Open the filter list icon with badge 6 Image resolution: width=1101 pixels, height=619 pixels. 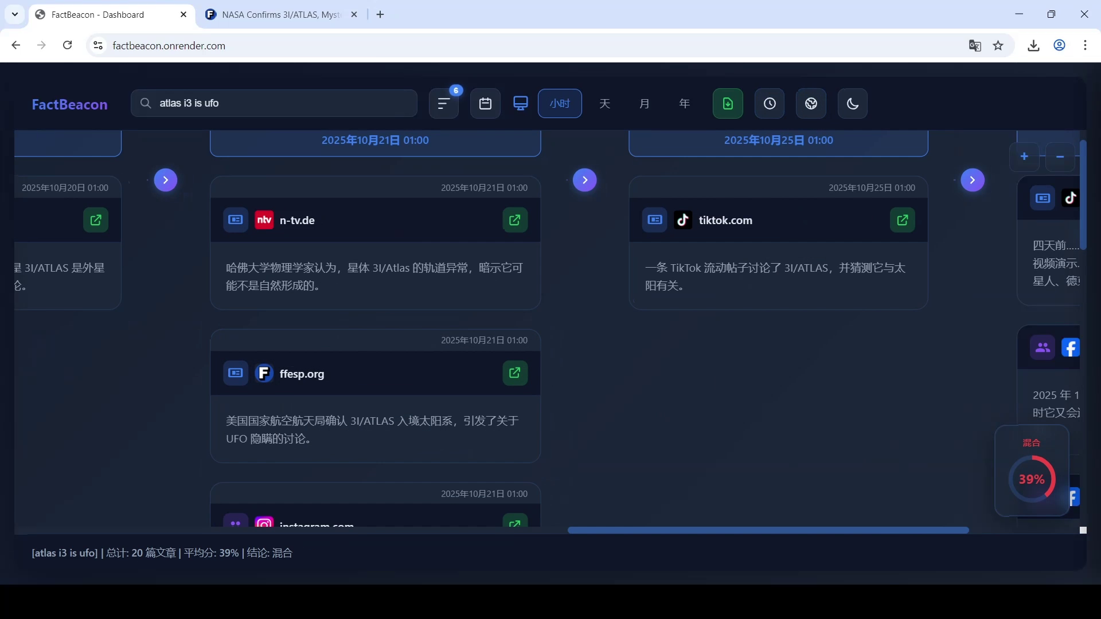click(x=443, y=104)
